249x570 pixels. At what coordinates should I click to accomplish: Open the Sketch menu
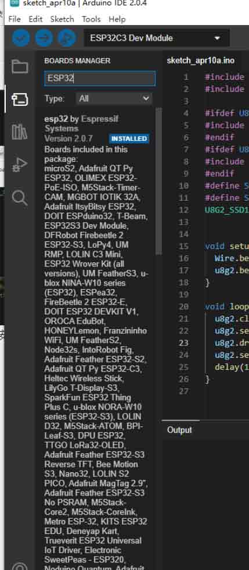62,19
